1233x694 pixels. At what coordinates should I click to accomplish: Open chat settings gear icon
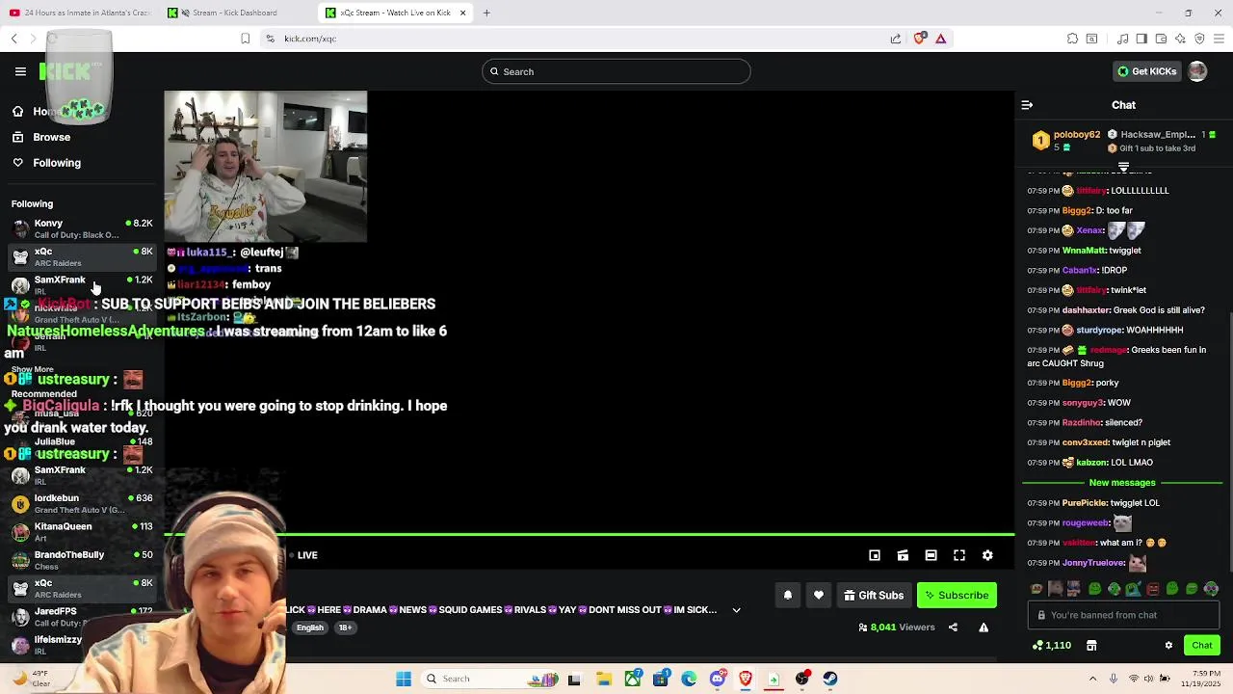tap(1168, 646)
